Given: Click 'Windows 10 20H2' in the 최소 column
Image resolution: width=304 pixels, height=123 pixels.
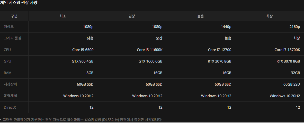Looking at the screenshot, I should [x=78, y=96].
